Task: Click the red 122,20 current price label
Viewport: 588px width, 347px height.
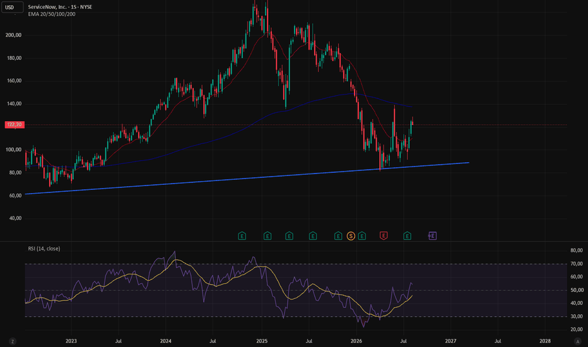Action: pos(15,124)
